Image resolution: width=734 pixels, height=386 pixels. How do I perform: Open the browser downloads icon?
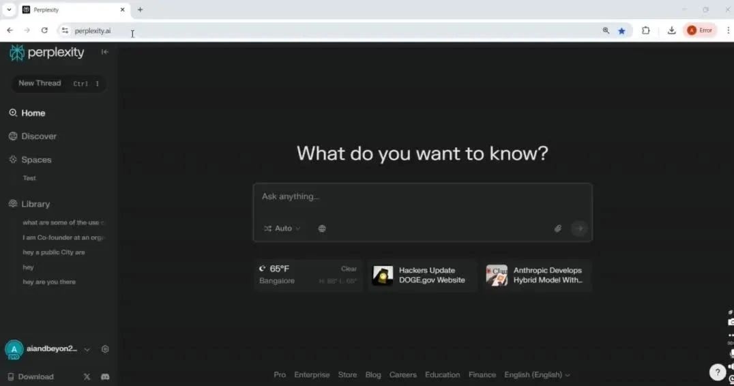tap(672, 31)
